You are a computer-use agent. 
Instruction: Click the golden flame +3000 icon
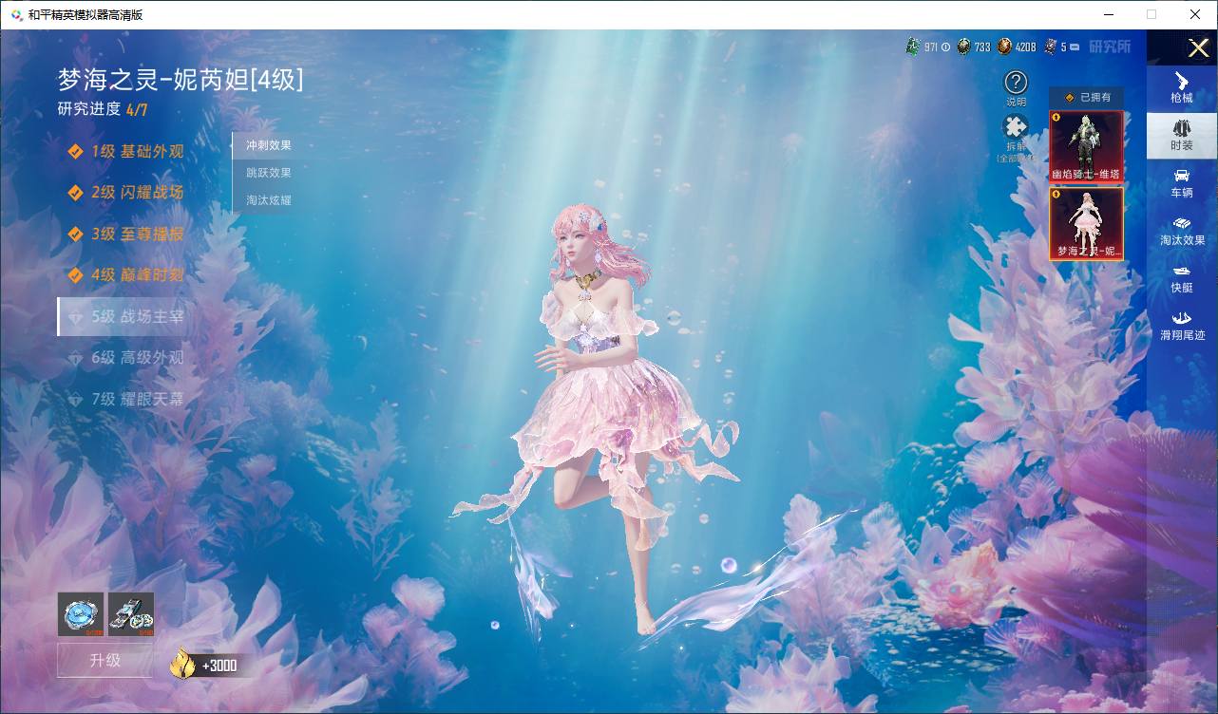[183, 664]
